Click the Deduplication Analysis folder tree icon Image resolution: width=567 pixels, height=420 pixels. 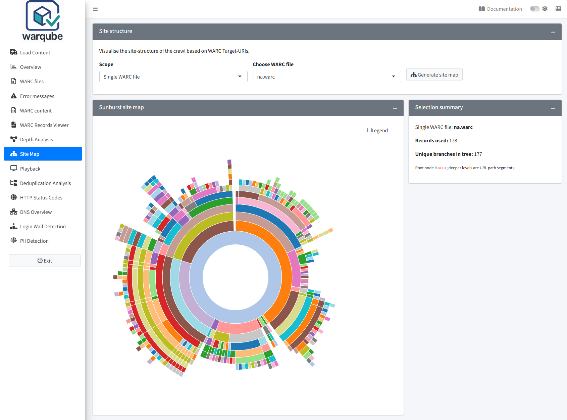click(x=13, y=183)
